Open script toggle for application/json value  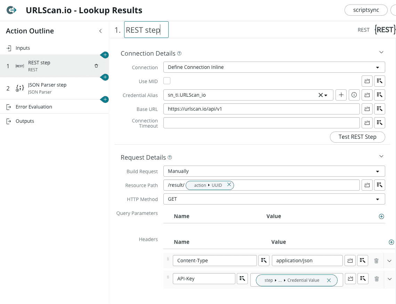(x=350, y=261)
